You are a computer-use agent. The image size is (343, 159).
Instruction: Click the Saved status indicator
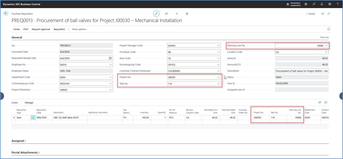(x=310, y=14)
